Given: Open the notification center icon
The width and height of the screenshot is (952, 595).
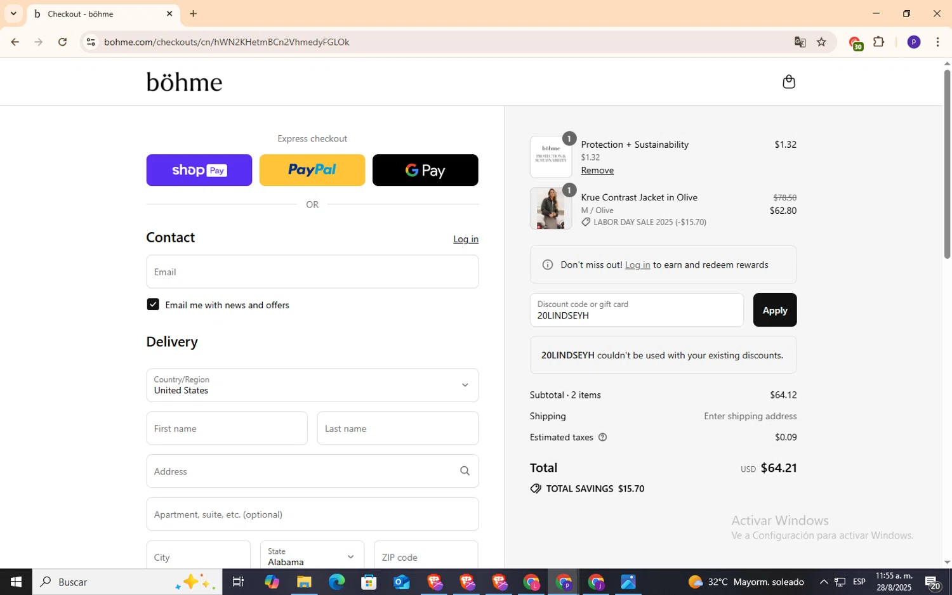Looking at the screenshot, I should [x=932, y=582].
